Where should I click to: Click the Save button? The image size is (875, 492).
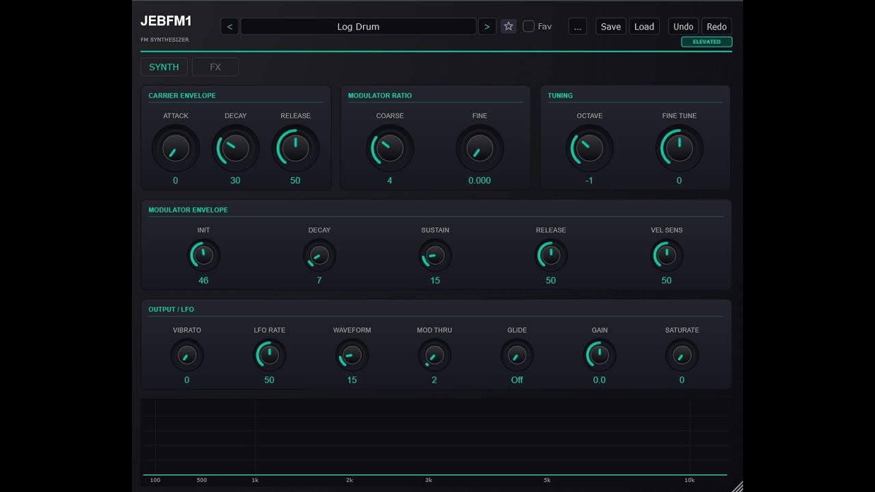pyautogui.click(x=610, y=27)
